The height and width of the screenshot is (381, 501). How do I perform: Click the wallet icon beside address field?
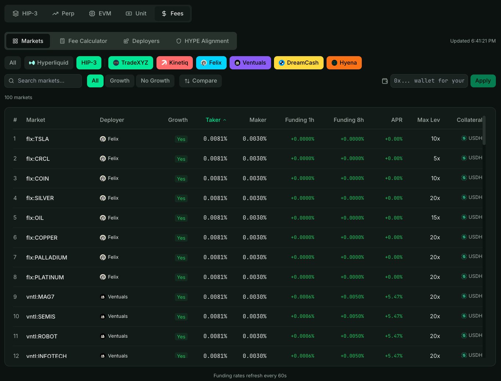385,81
